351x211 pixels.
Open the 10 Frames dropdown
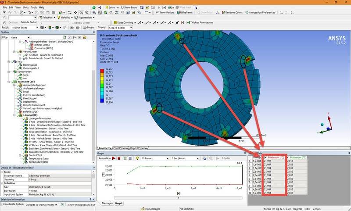pos(155,158)
